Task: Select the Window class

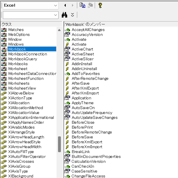Action: pos(15,40)
